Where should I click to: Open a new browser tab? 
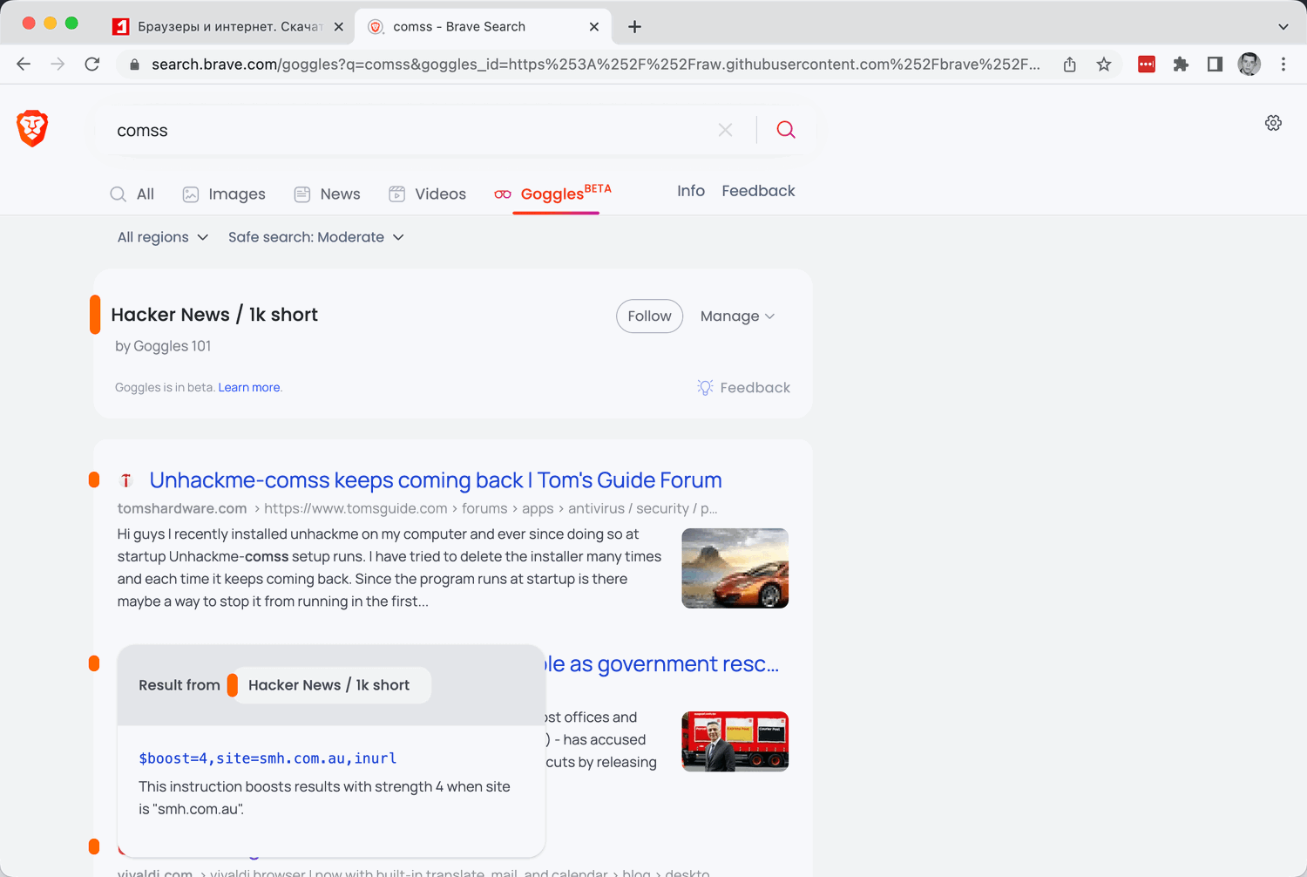pyautogui.click(x=634, y=26)
